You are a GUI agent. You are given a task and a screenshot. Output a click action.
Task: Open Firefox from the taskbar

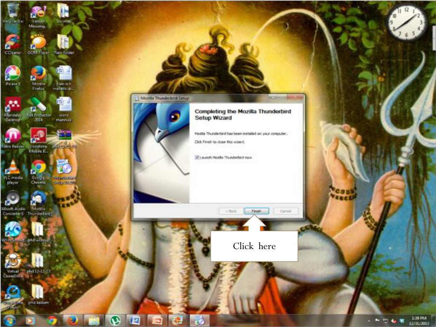click(72, 321)
